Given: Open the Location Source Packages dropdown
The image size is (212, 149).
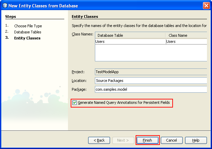Looking at the screenshot, I should pos(151,81).
